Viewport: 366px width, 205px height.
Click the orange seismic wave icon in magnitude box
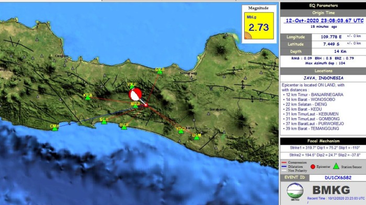[248, 35]
